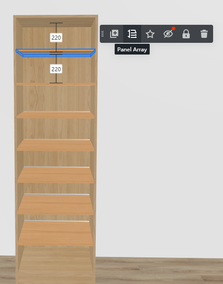Click the red dot on hide icon

tap(174, 28)
